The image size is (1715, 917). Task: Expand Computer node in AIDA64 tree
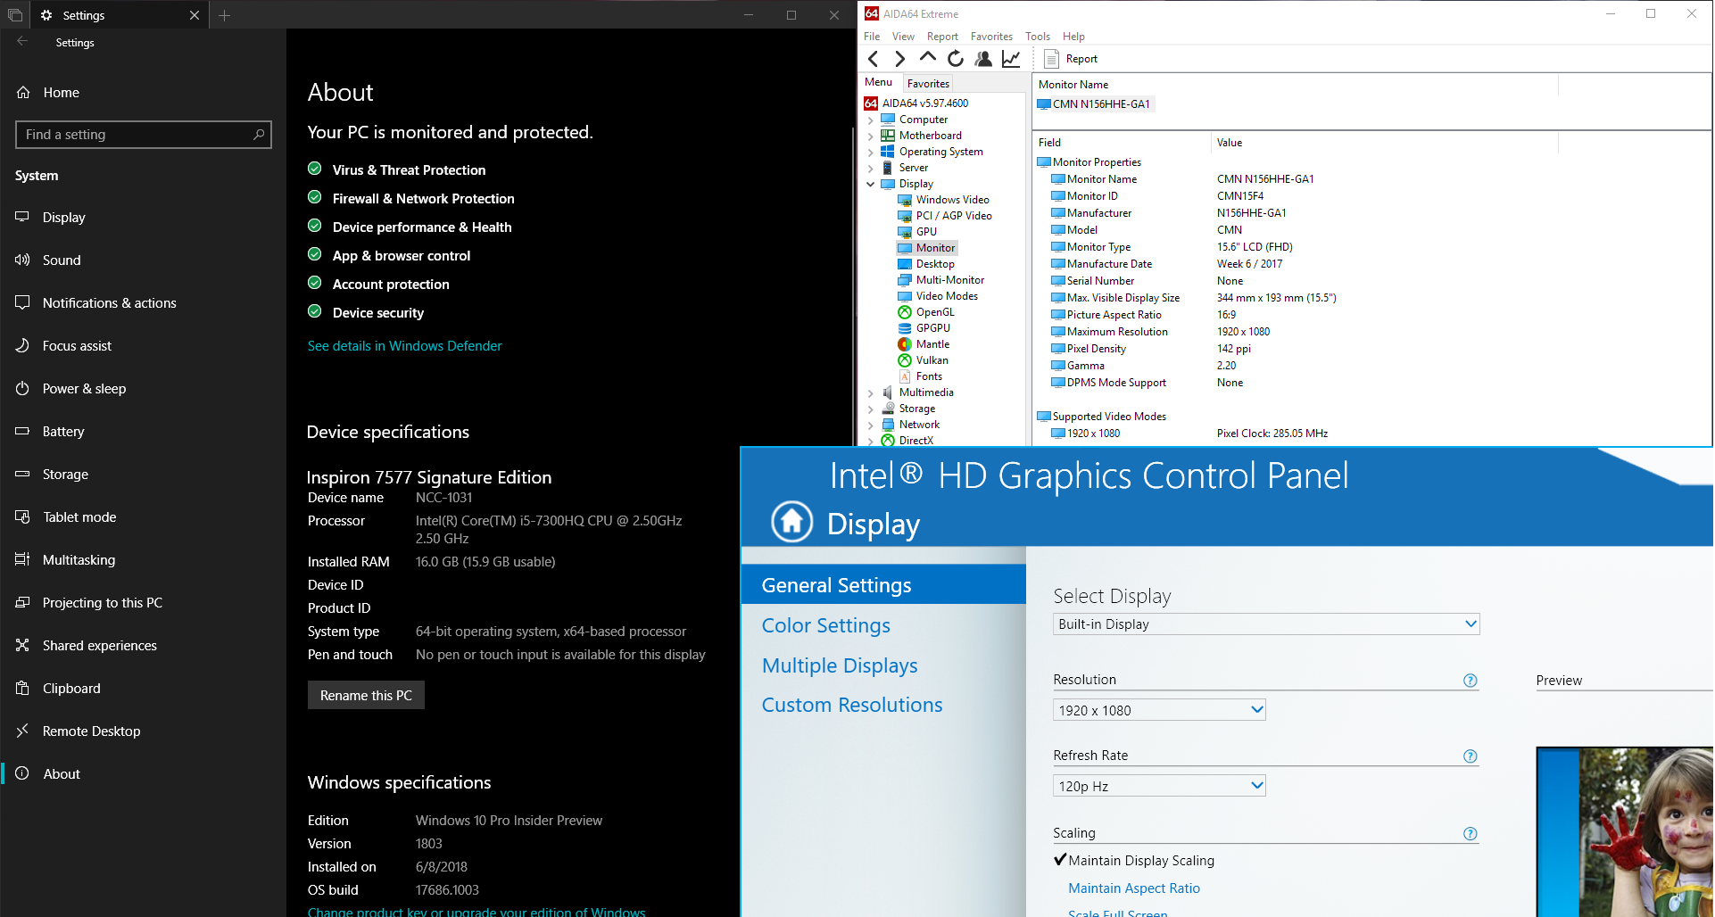pos(871,120)
